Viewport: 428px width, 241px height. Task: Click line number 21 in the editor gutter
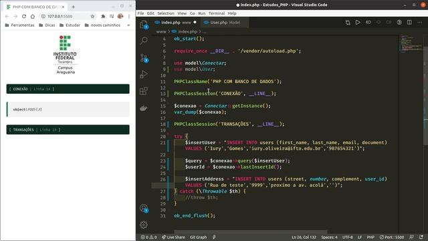tap(163, 143)
